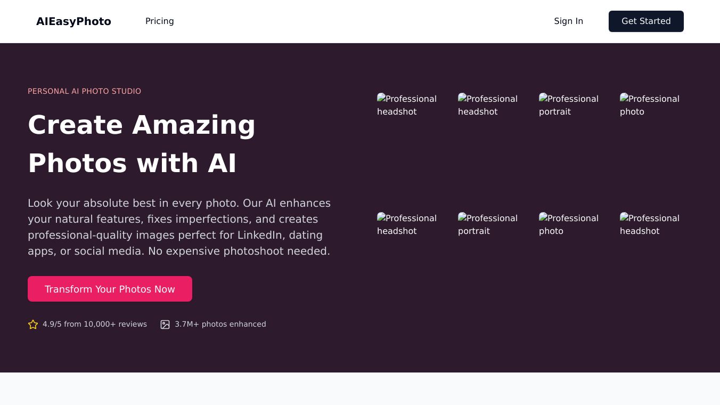Screen dimensions: 720x405
Task: Open the Pricing page
Action: [x=160, y=21]
